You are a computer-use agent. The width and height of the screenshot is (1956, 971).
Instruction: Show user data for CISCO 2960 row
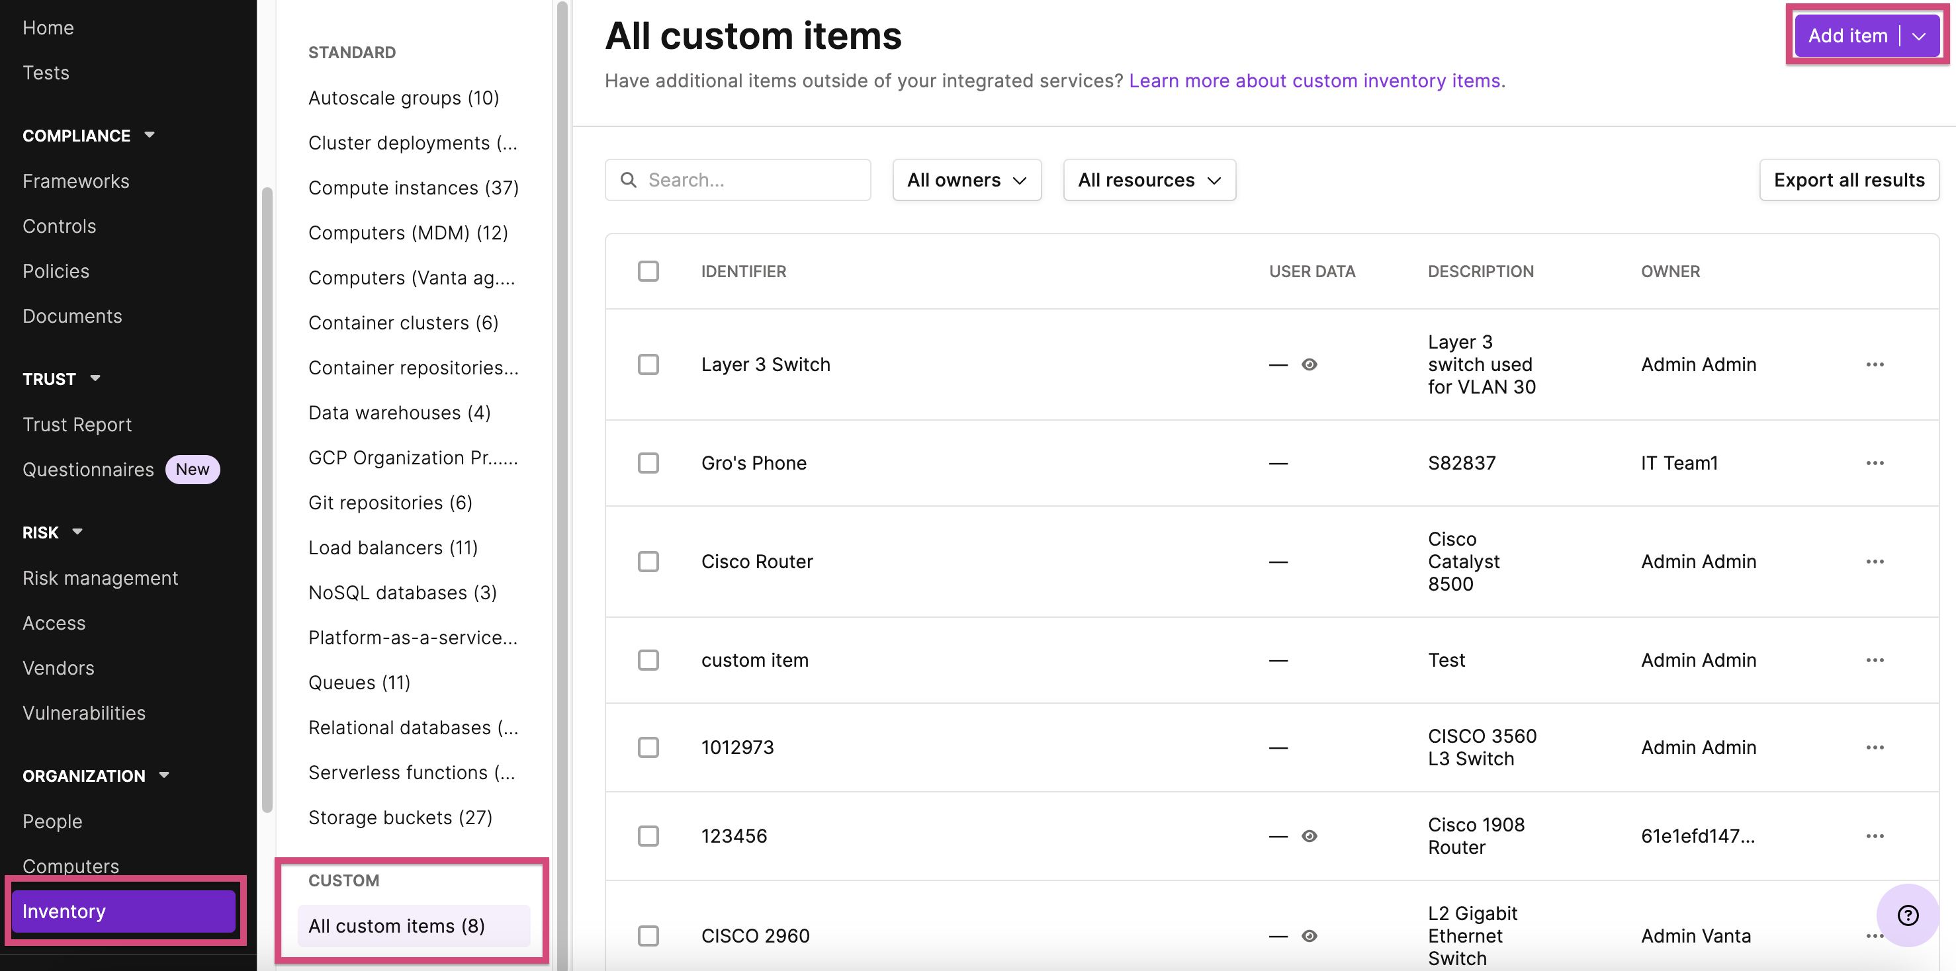tap(1309, 936)
